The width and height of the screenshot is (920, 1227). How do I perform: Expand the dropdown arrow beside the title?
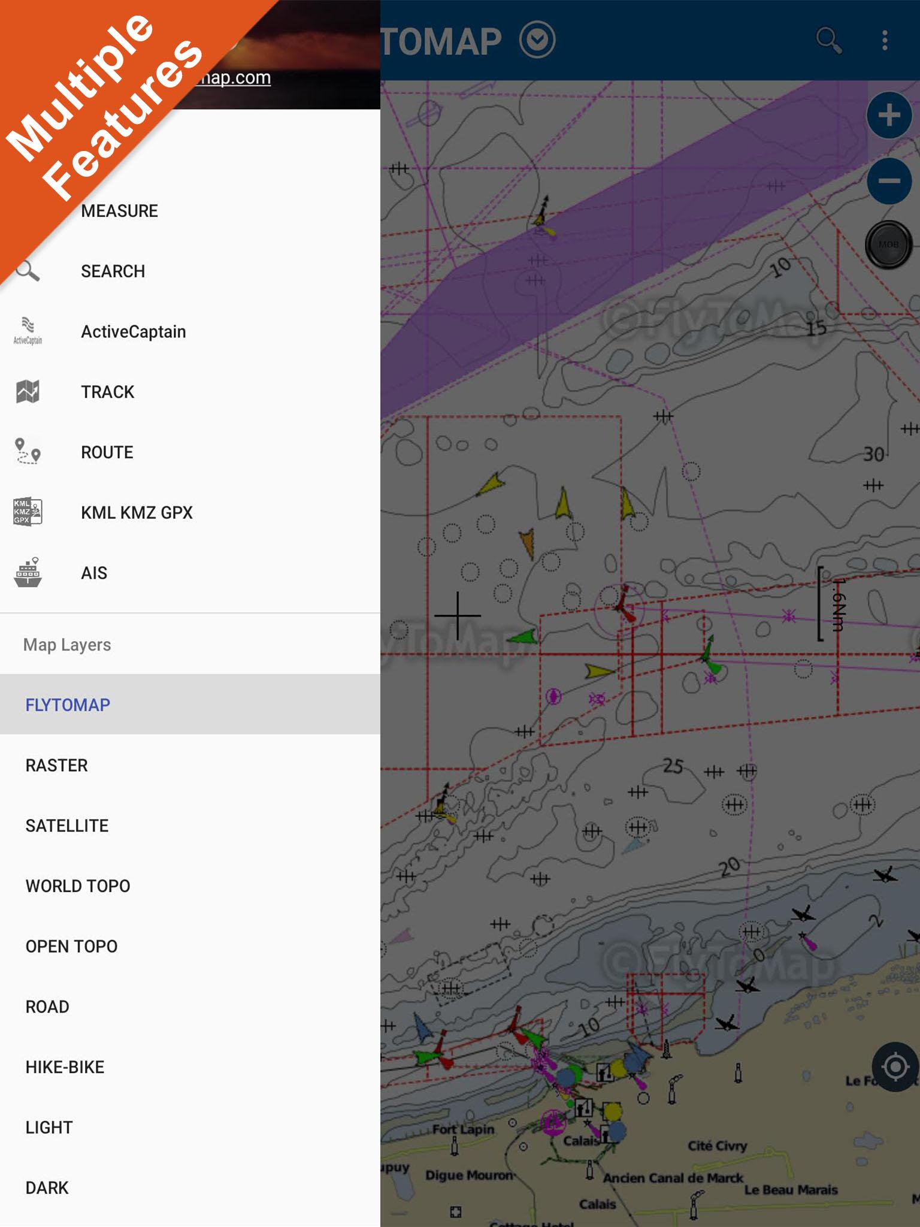(537, 40)
